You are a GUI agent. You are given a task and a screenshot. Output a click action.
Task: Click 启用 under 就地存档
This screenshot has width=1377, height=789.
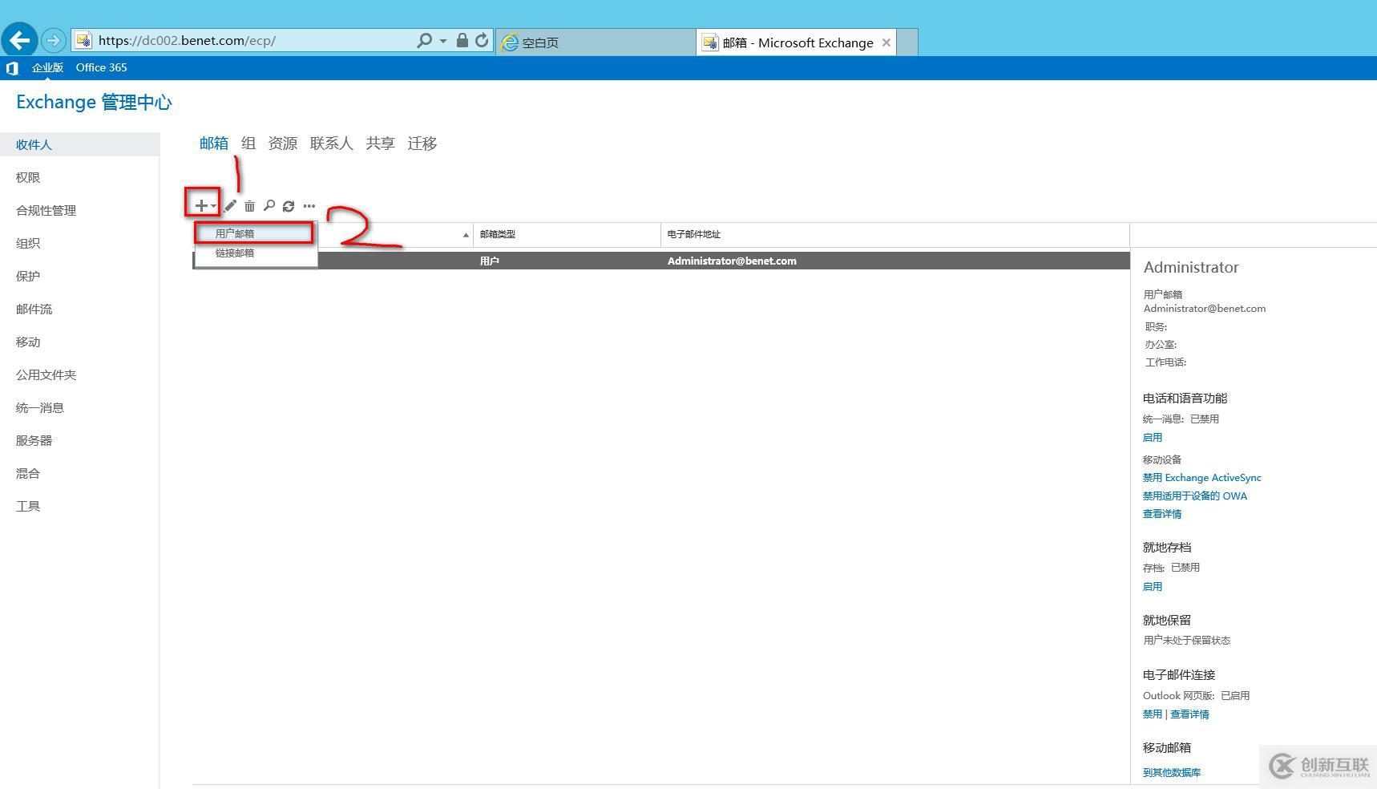click(1153, 586)
